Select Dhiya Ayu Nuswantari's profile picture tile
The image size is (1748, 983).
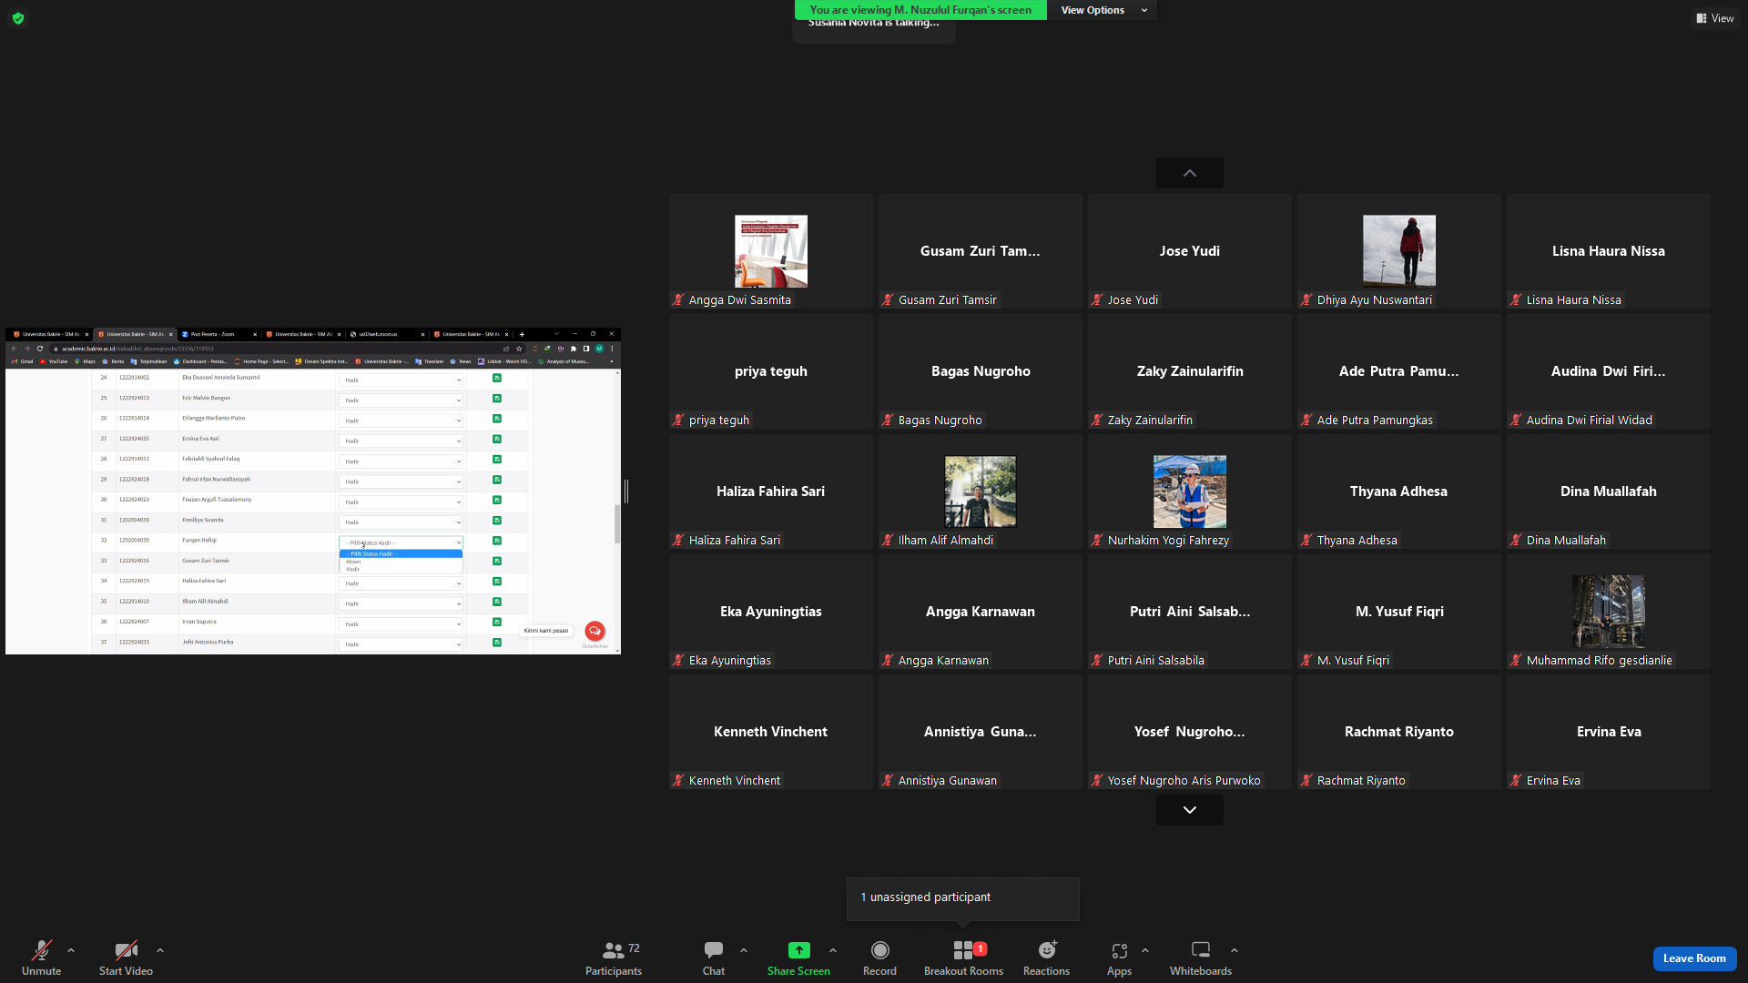point(1398,251)
